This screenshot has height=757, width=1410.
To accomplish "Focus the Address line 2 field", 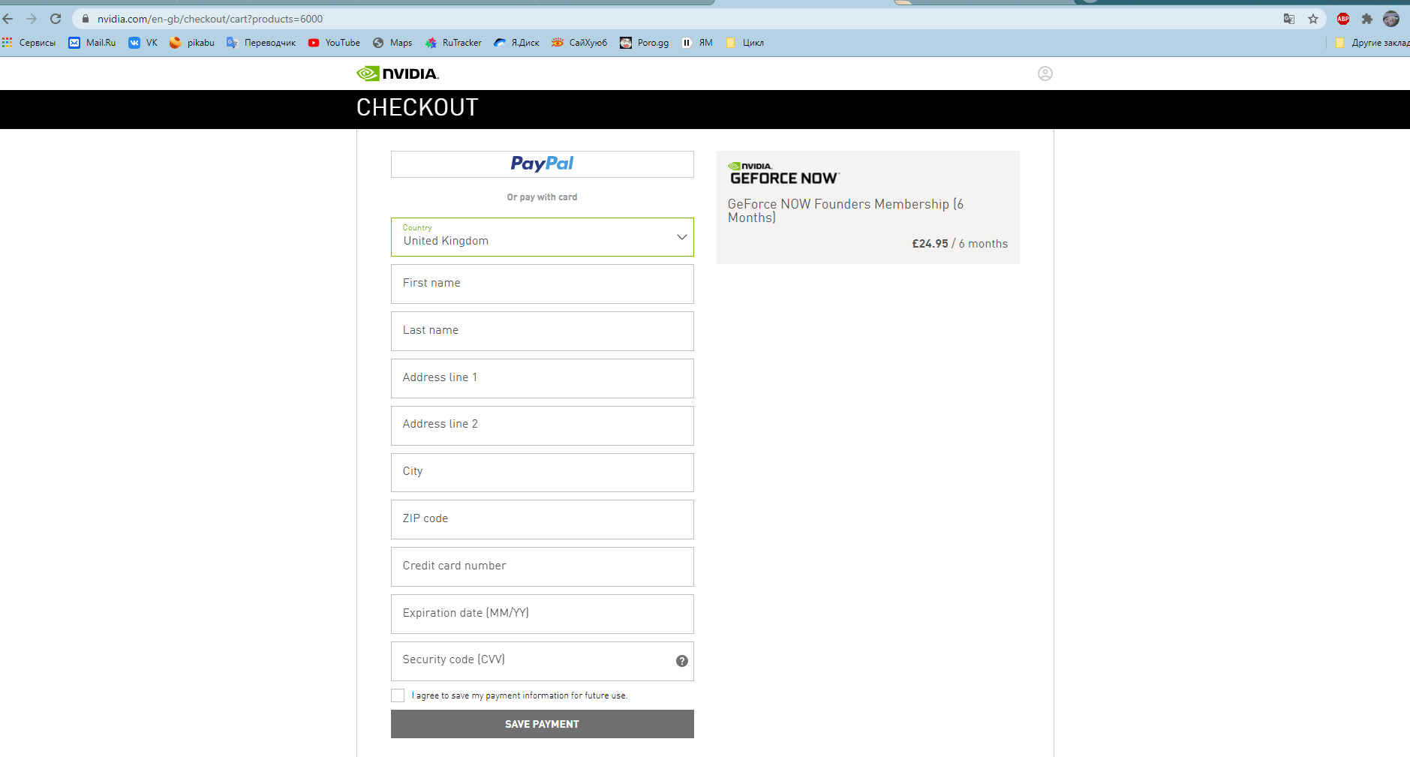I will click(543, 425).
